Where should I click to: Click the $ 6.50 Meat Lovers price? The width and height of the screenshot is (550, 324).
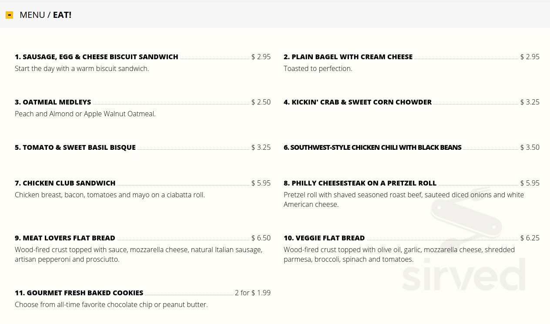pos(261,238)
